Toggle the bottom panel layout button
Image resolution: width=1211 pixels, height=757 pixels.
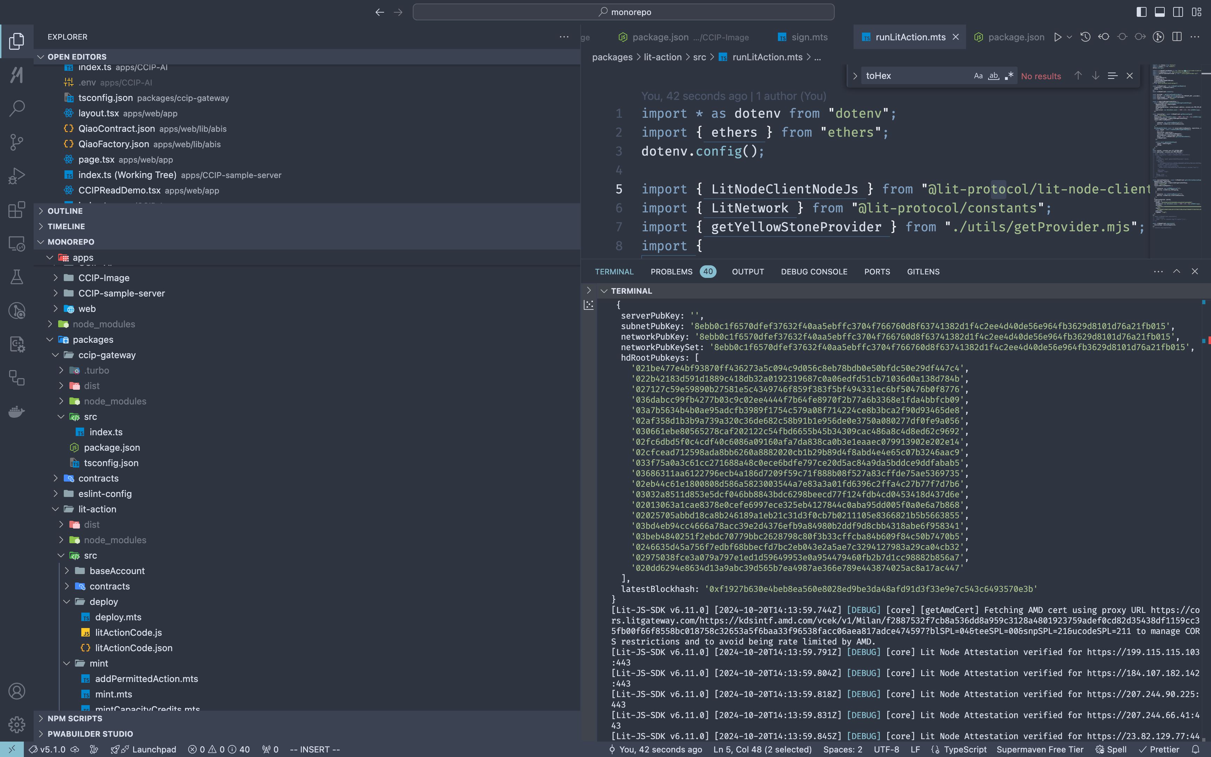tap(1159, 12)
